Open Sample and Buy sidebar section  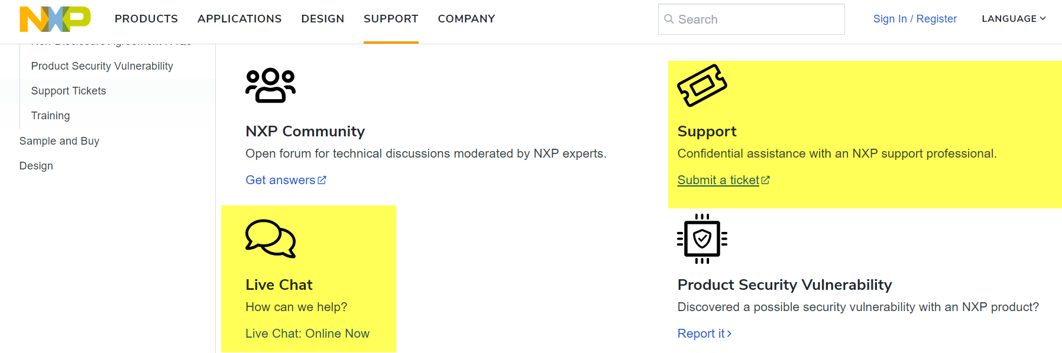click(59, 141)
